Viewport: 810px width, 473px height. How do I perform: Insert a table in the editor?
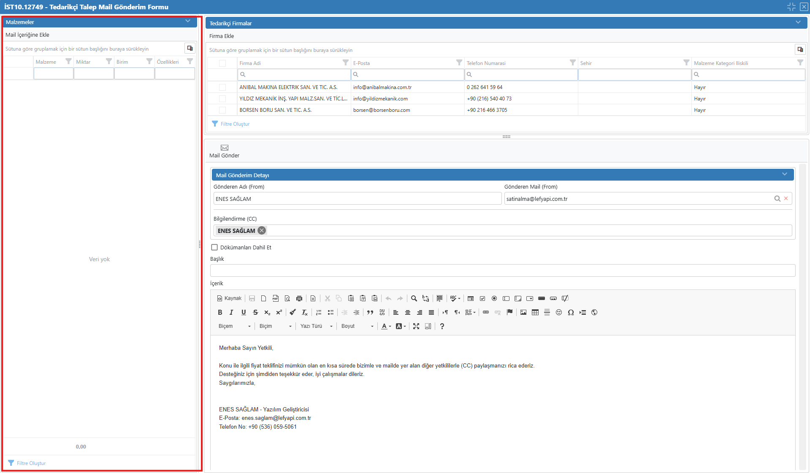click(535, 313)
